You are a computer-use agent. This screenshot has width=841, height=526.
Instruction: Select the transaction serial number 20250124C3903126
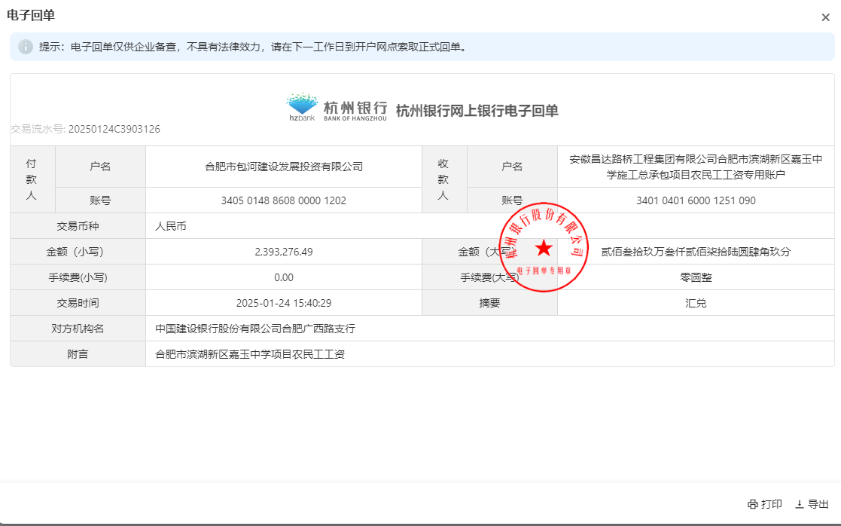point(114,129)
